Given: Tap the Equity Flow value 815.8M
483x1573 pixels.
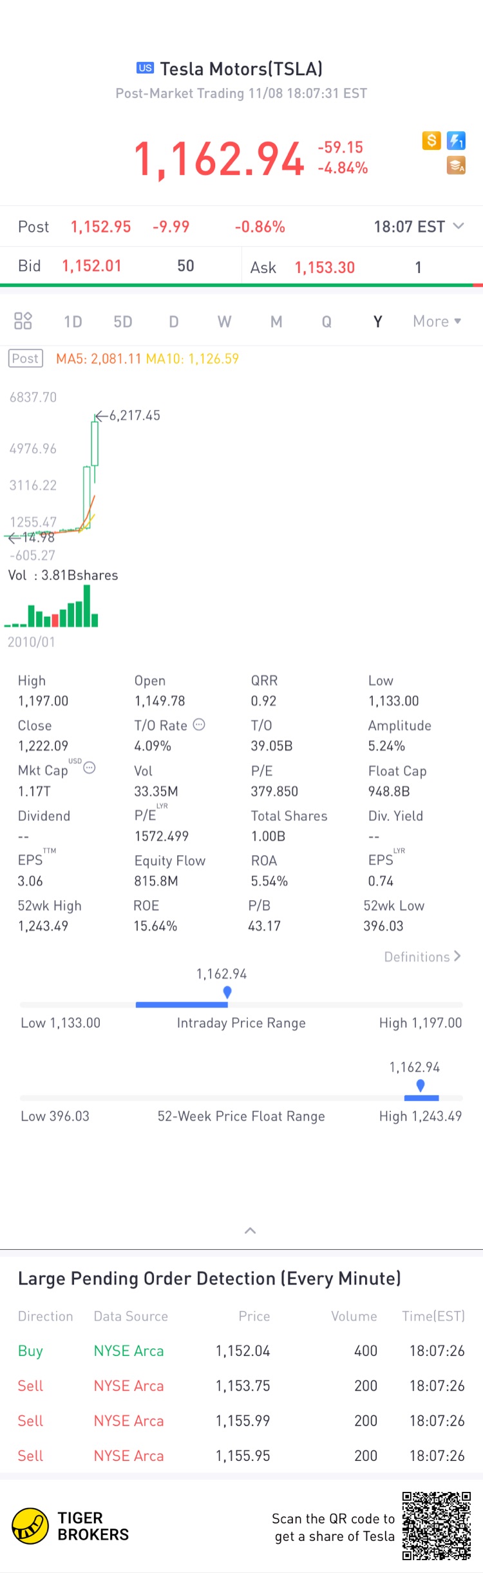Looking at the screenshot, I should 156,881.
